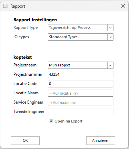This screenshot has width=129, height=149.
Task: Focus the Projectnummer field with 43254
Action: (81, 74)
